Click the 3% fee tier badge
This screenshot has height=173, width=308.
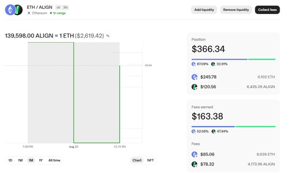[65, 7]
